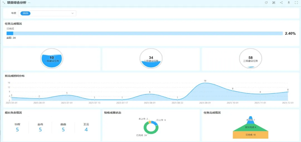Click the resize arrow icon beside 项目综合分析
301x142 pixels.
point(4,3)
